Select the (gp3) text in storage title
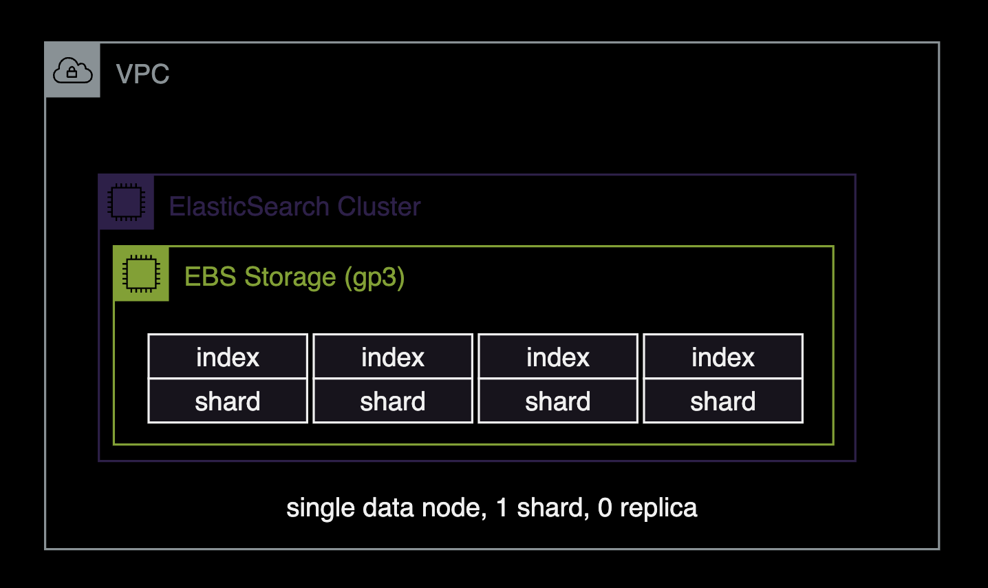The image size is (988, 588). pyautogui.click(x=374, y=277)
